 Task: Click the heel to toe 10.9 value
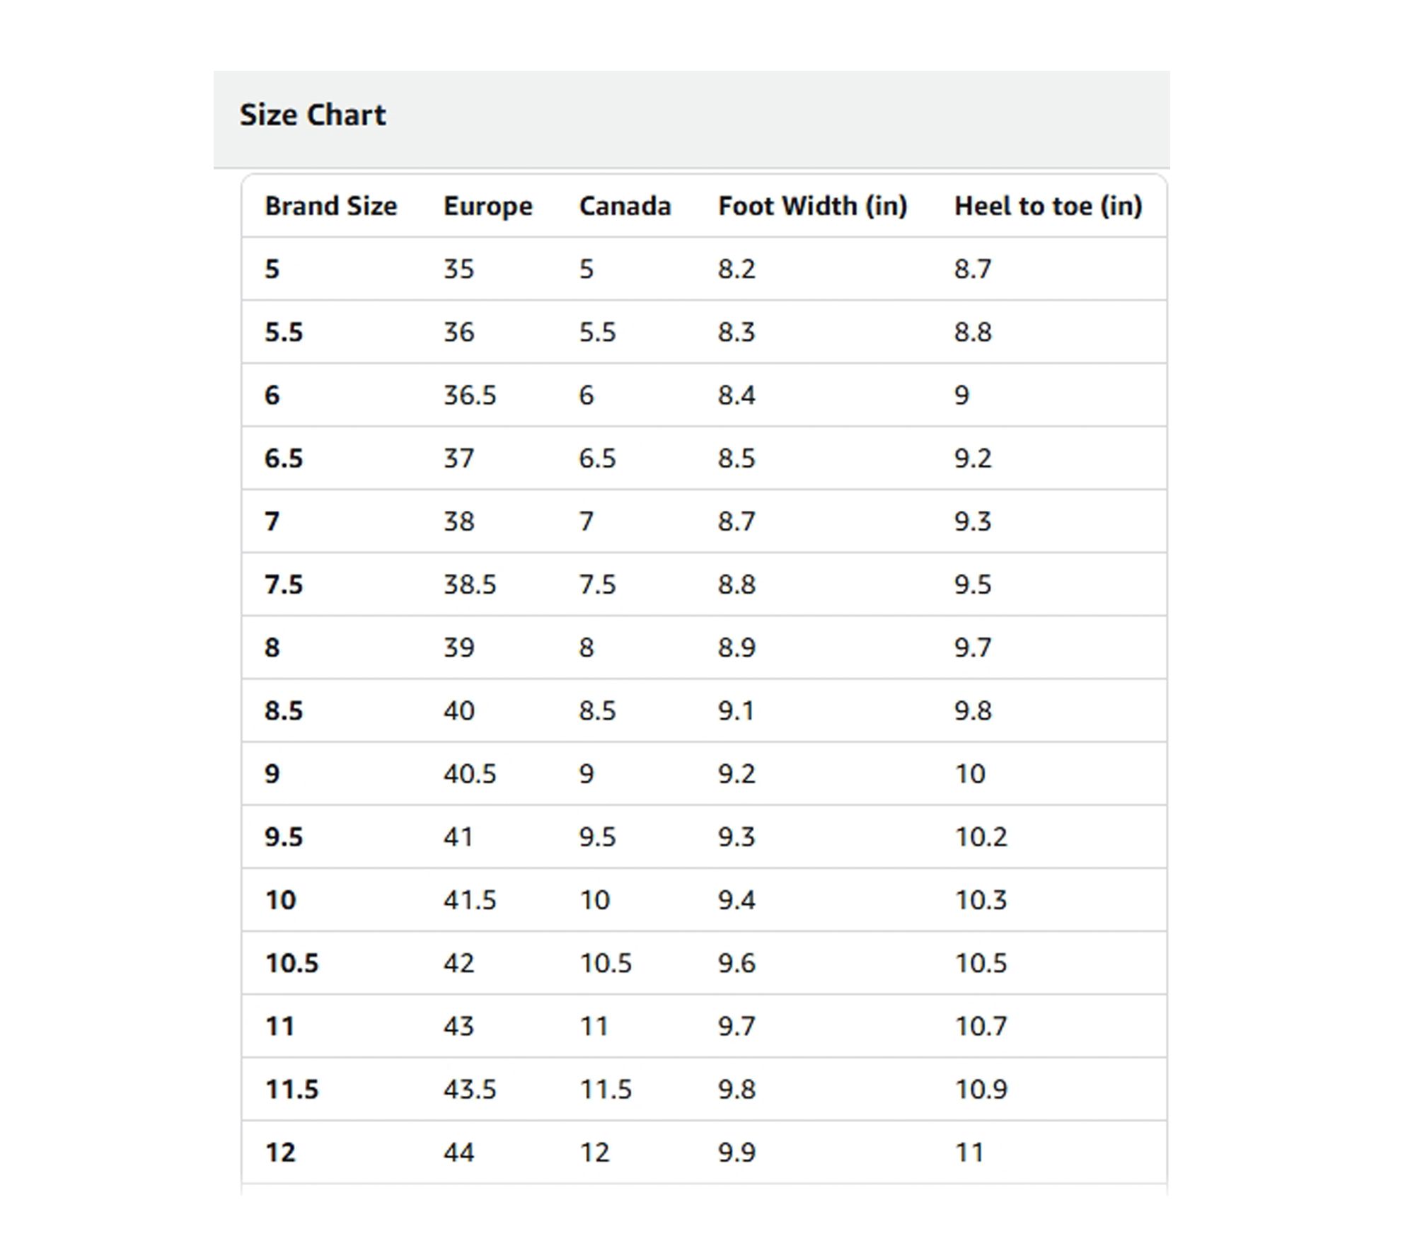981,1089
